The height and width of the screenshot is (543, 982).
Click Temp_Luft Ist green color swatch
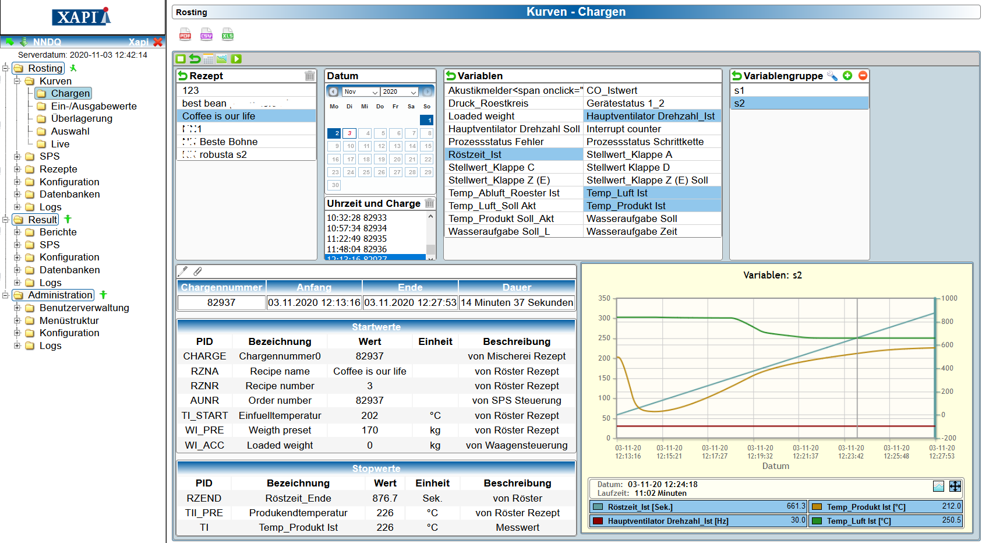[x=817, y=521]
